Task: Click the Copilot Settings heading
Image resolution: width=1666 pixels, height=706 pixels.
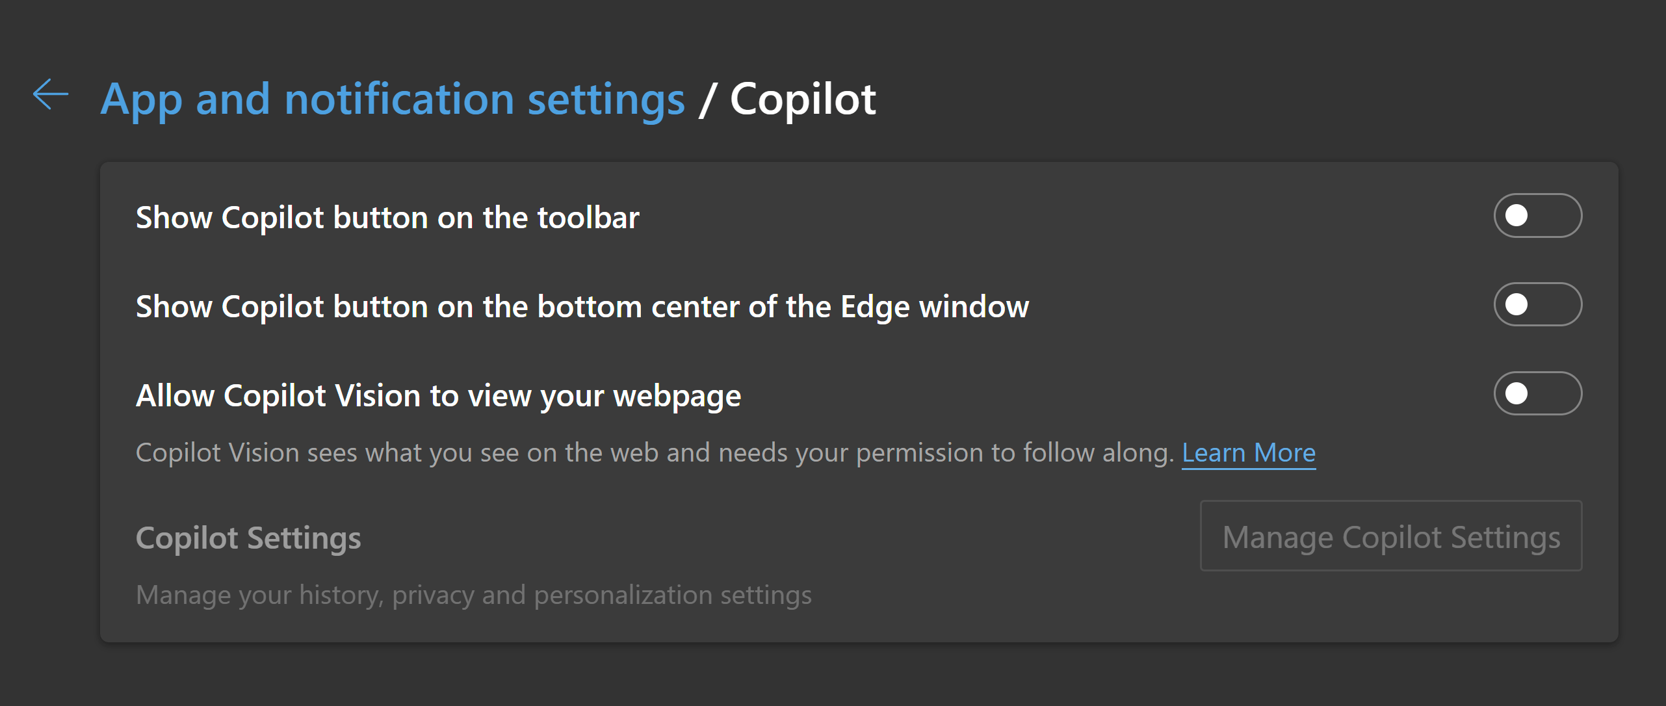Action: pyautogui.click(x=248, y=538)
